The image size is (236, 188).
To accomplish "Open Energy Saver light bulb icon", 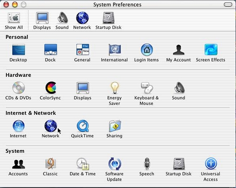I will tap(115, 88).
